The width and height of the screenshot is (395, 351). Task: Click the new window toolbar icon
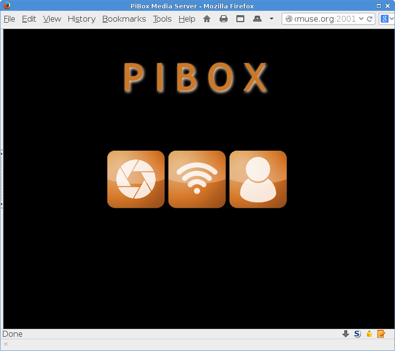240,19
